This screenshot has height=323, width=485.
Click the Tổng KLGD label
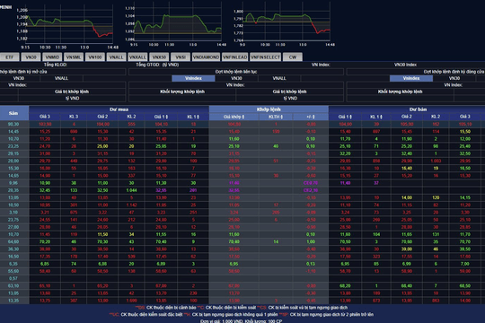pos(55,65)
